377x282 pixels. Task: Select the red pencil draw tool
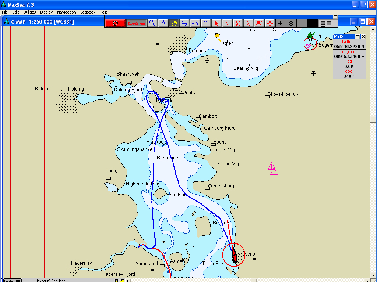click(227, 23)
